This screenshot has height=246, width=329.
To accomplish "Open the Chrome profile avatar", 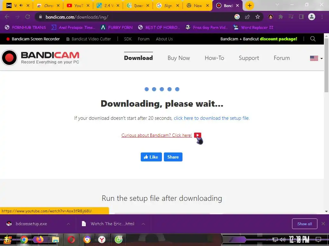I will [x=312, y=17].
